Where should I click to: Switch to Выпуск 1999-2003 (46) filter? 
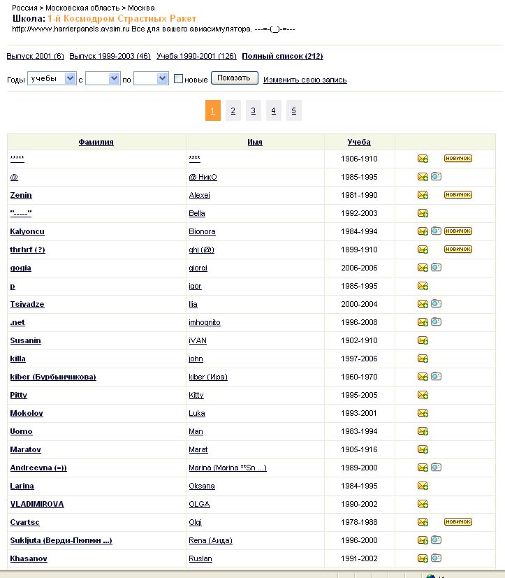(110, 56)
